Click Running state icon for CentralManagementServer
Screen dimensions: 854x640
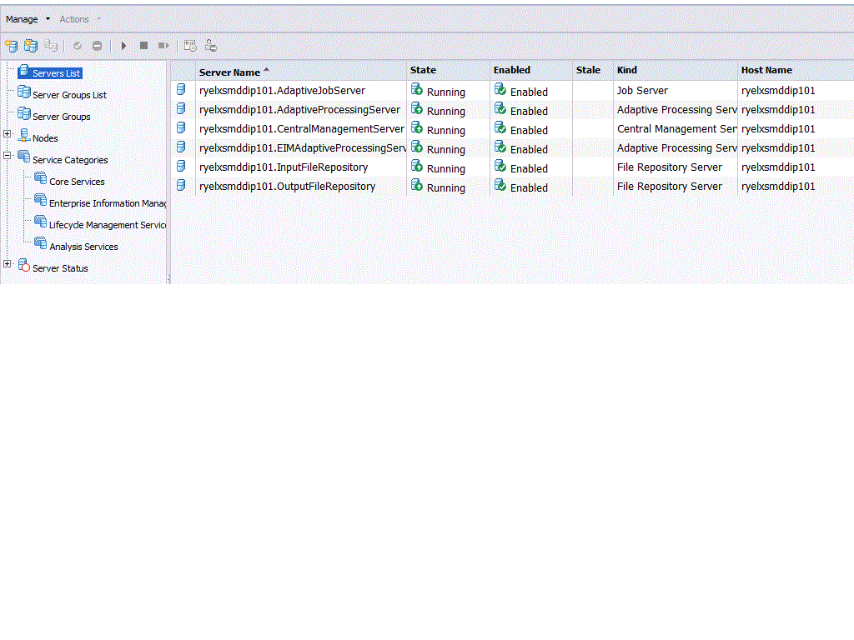click(x=417, y=127)
